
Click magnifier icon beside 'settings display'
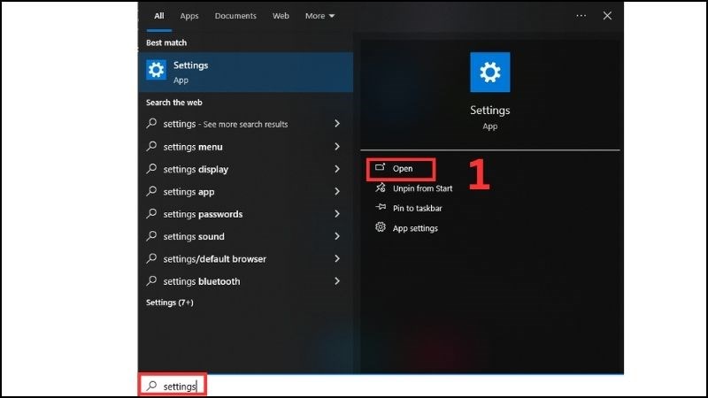[151, 169]
